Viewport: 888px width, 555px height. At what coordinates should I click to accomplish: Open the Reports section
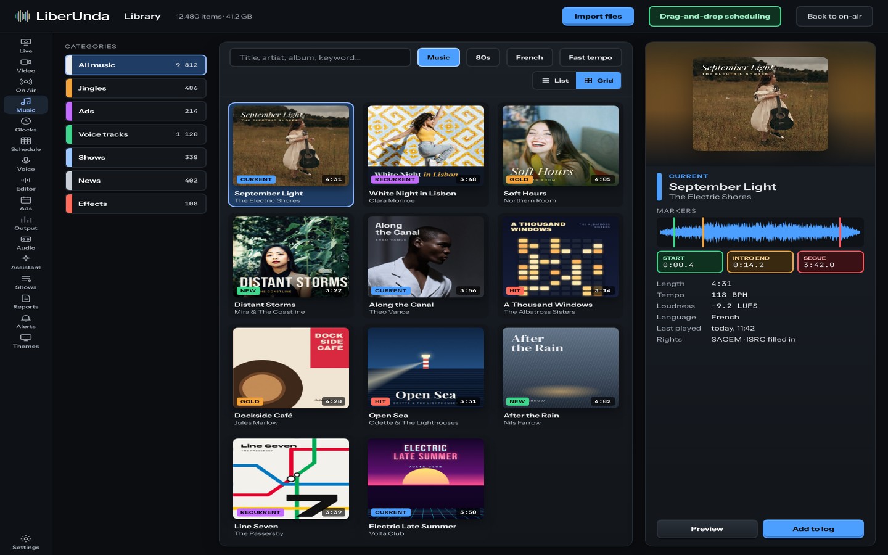click(x=26, y=302)
